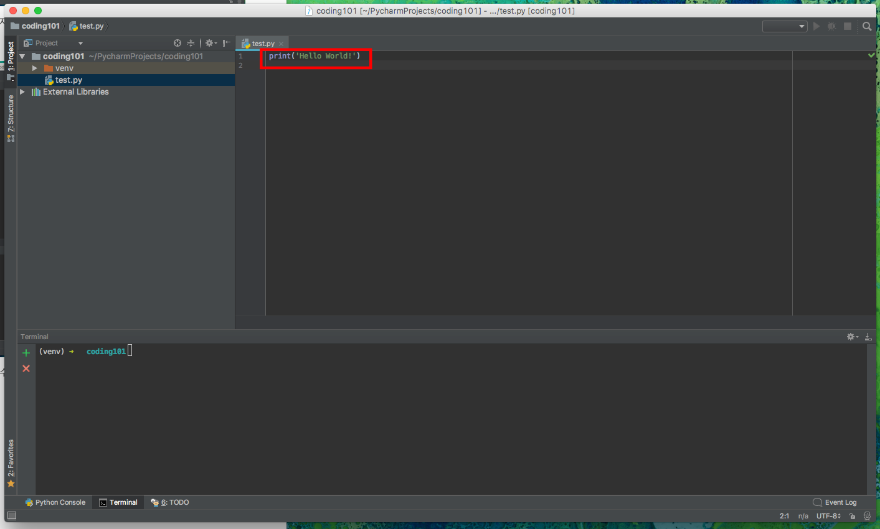The width and height of the screenshot is (880, 529).
Task: Toggle file read-only lock icon in status bar
Action: (853, 516)
